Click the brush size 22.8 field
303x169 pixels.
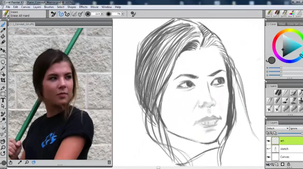(96, 14)
